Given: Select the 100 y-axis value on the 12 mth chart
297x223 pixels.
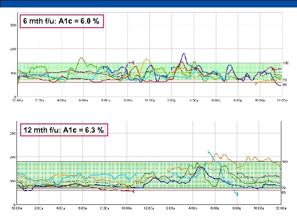Looking at the screenshot, I should (13, 181).
